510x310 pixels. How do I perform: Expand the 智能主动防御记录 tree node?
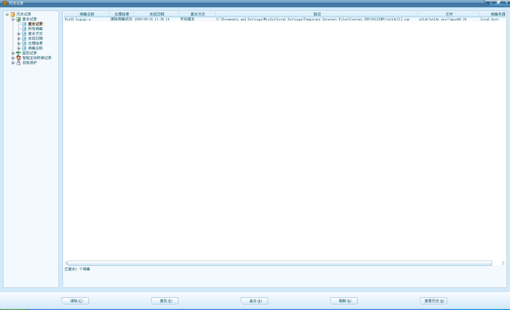tap(13, 58)
